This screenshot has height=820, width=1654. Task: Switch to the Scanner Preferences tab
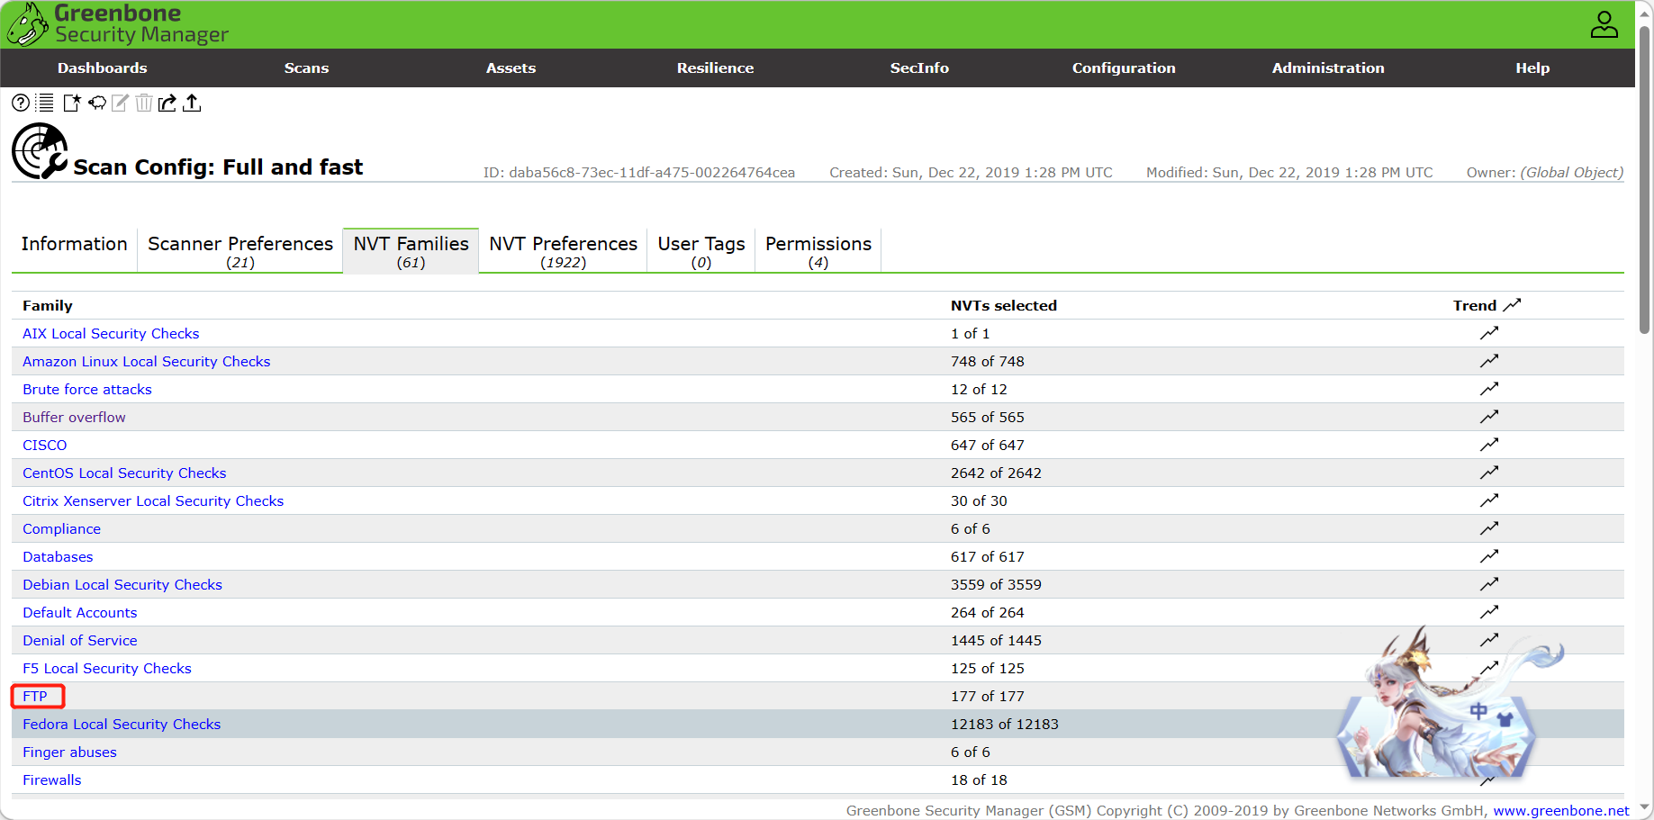pyautogui.click(x=240, y=250)
